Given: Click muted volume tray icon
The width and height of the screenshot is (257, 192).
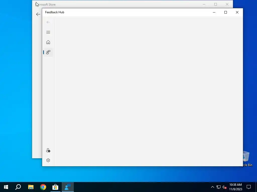Looking at the screenshot, I should (225, 187).
